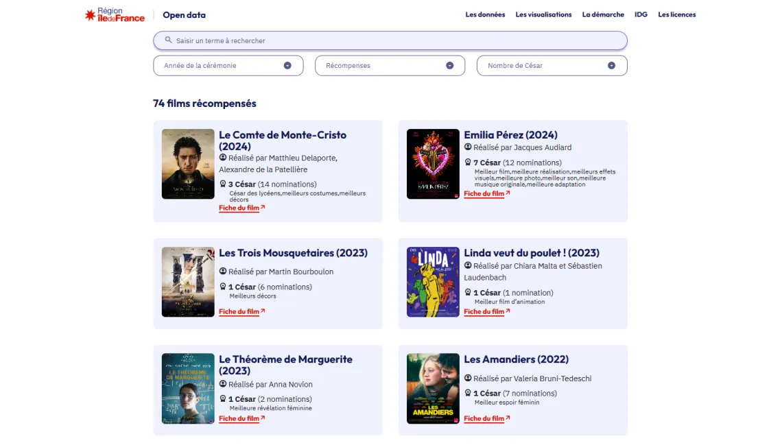This screenshot has width=782, height=445.
Task: Follow Fiche du film link for Les Amandiers
Action: click(x=486, y=418)
